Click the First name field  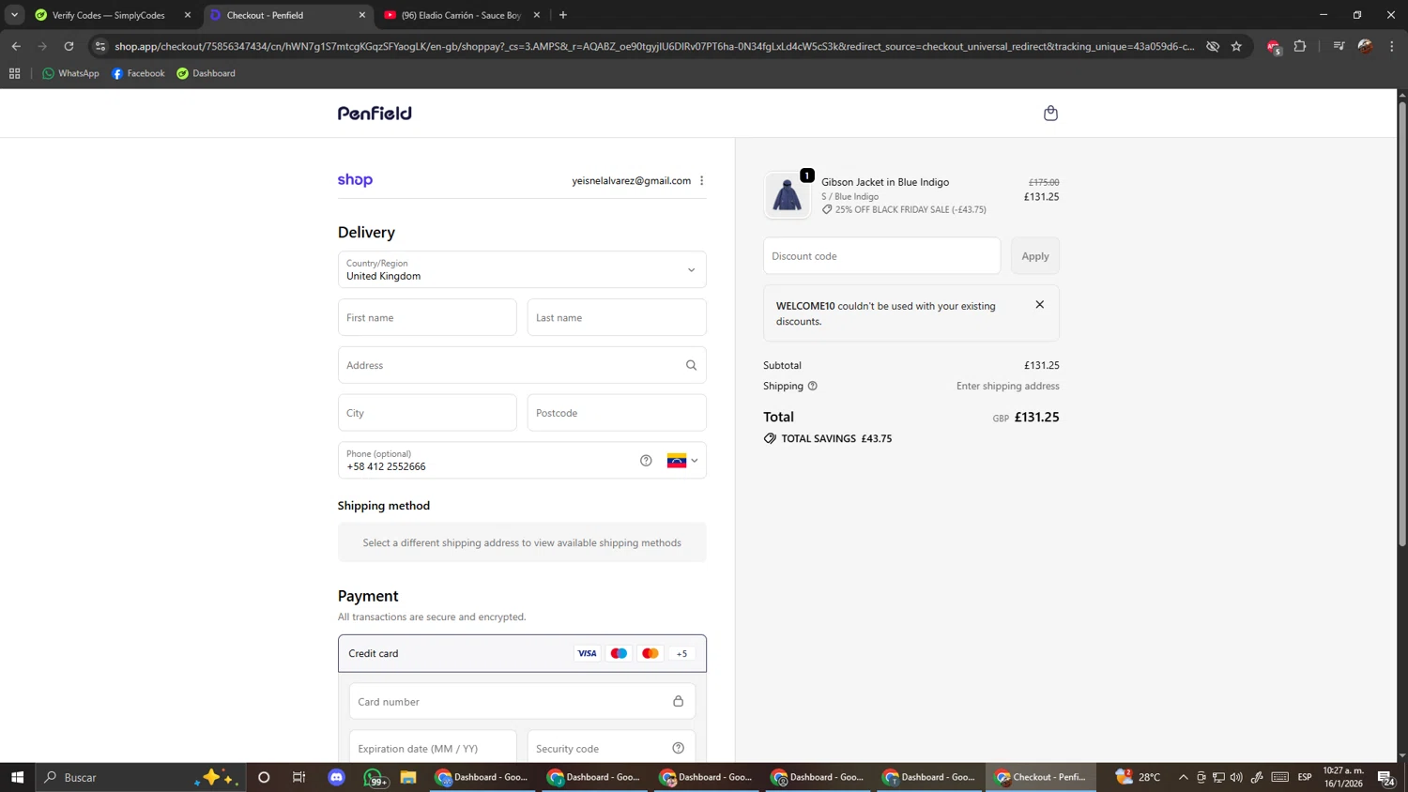pos(427,317)
